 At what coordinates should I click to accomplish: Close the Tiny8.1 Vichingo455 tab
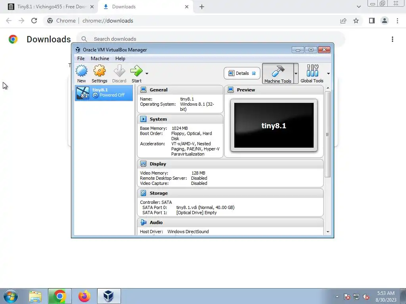point(92,7)
